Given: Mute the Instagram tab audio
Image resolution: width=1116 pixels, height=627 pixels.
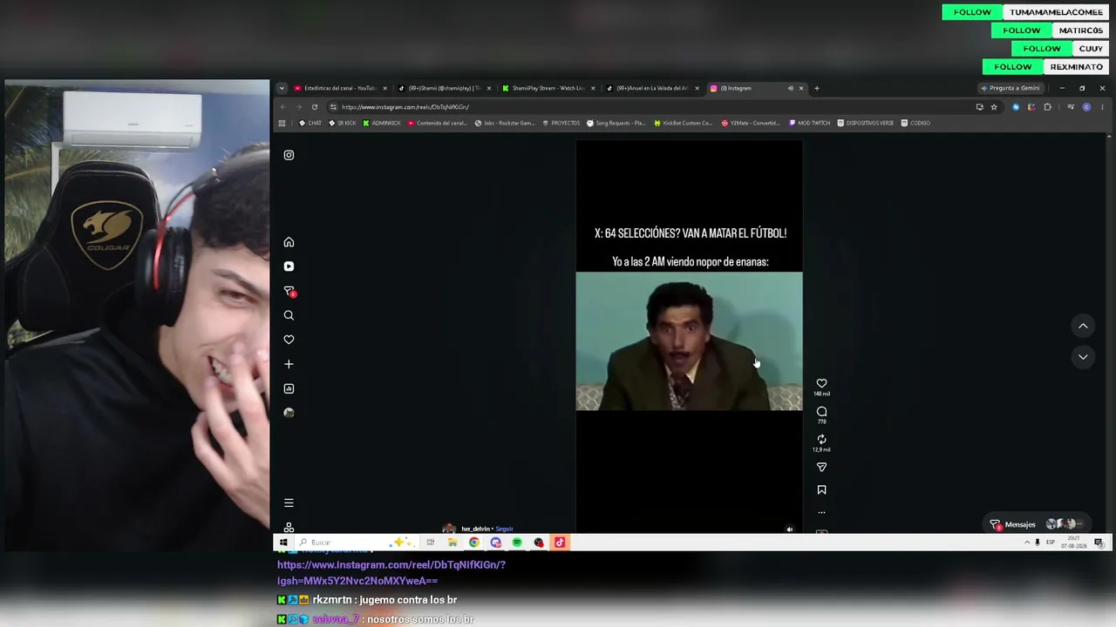Looking at the screenshot, I should point(790,88).
